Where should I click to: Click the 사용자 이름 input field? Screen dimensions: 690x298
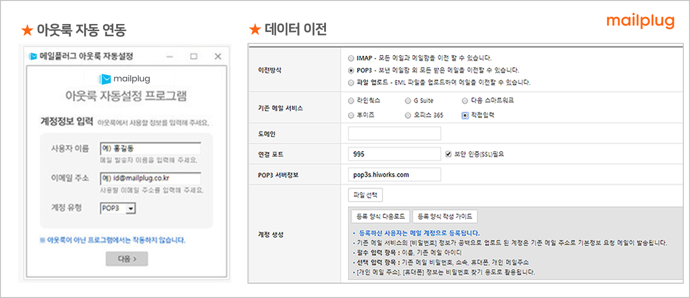click(x=151, y=148)
